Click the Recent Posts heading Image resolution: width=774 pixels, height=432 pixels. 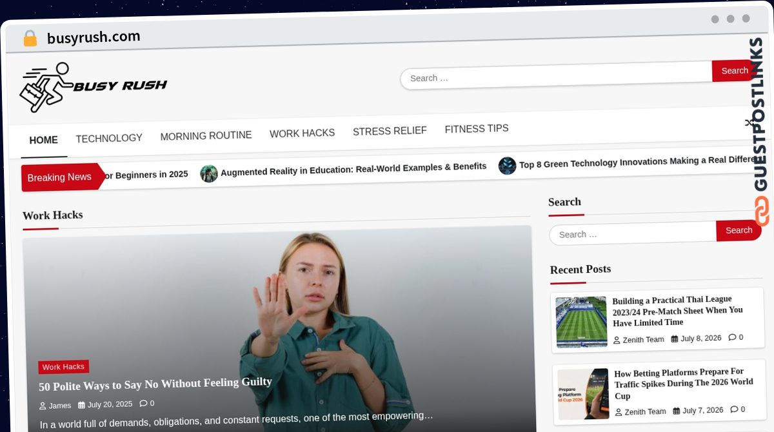click(x=580, y=270)
